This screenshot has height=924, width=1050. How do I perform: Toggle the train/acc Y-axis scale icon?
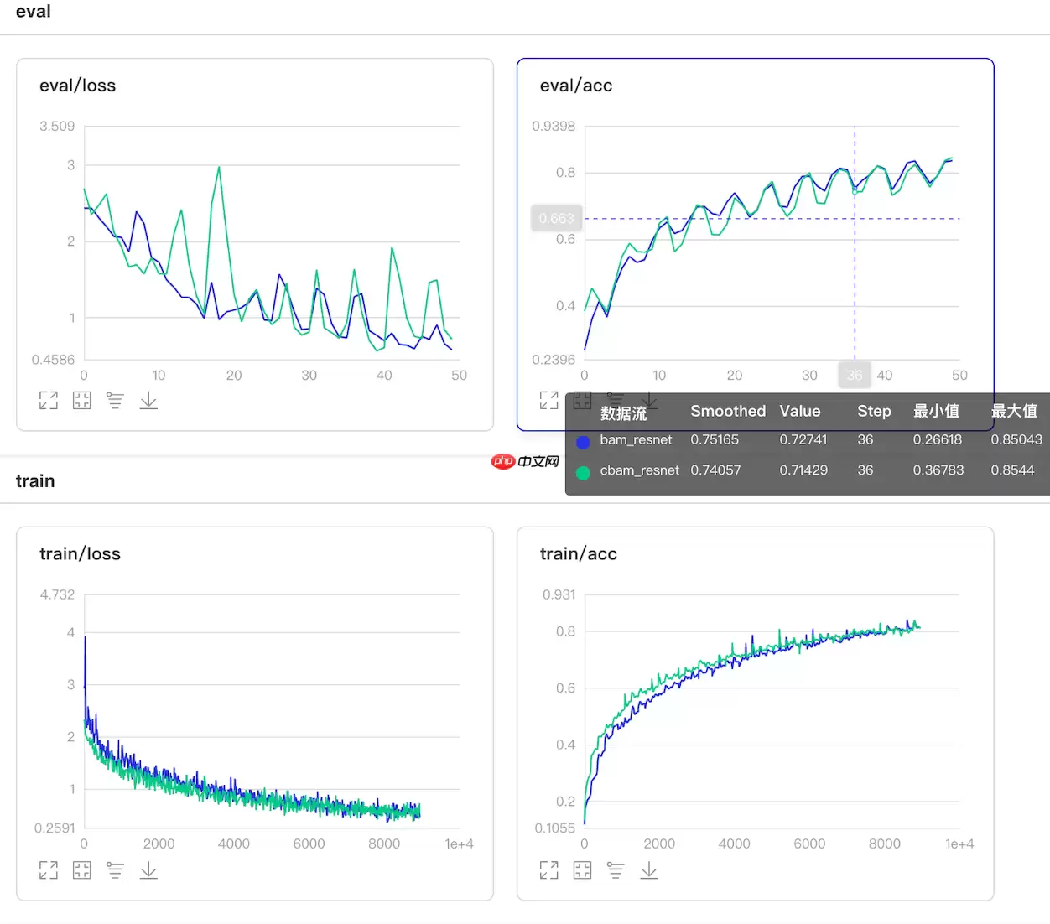[x=616, y=870]
